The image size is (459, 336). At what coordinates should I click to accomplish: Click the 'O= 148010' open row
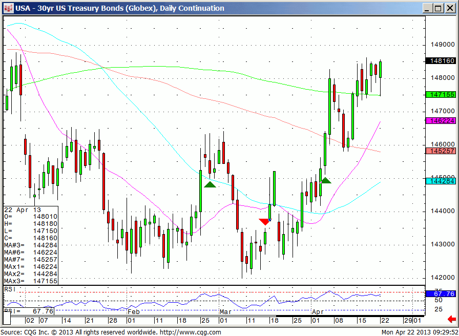coord(31,217)
